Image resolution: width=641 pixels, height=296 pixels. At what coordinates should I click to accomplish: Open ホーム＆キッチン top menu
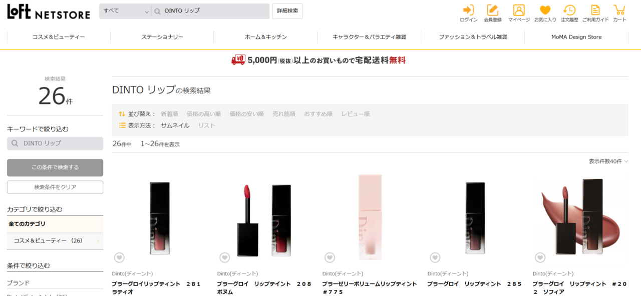pyautogui.click(x=265, y=37)
